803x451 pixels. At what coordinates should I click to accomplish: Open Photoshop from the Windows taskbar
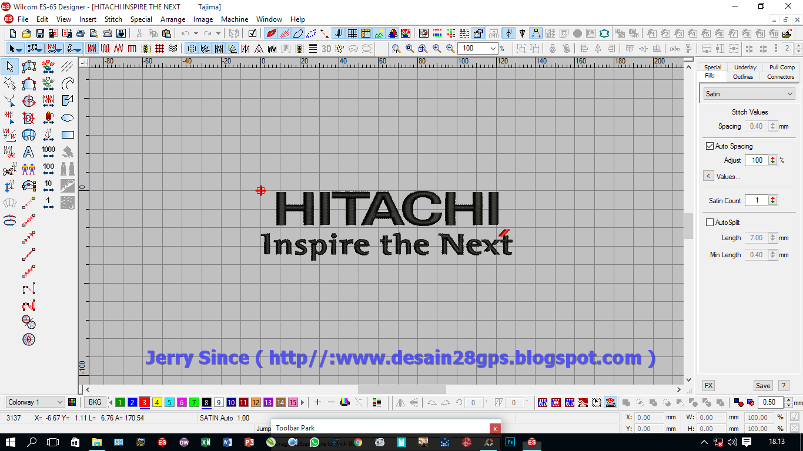511,442
